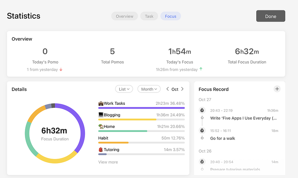Click the house icon beside Home

(101, 126)
